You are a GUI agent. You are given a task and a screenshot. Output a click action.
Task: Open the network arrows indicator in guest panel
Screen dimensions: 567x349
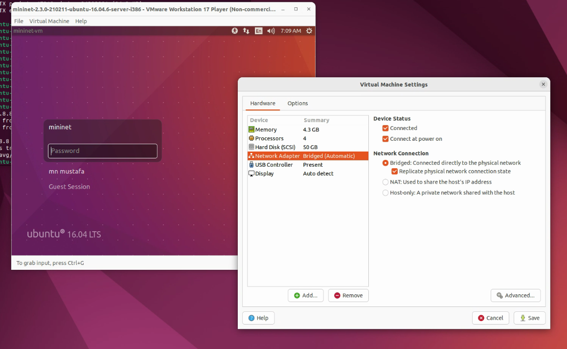click(246, 31)
